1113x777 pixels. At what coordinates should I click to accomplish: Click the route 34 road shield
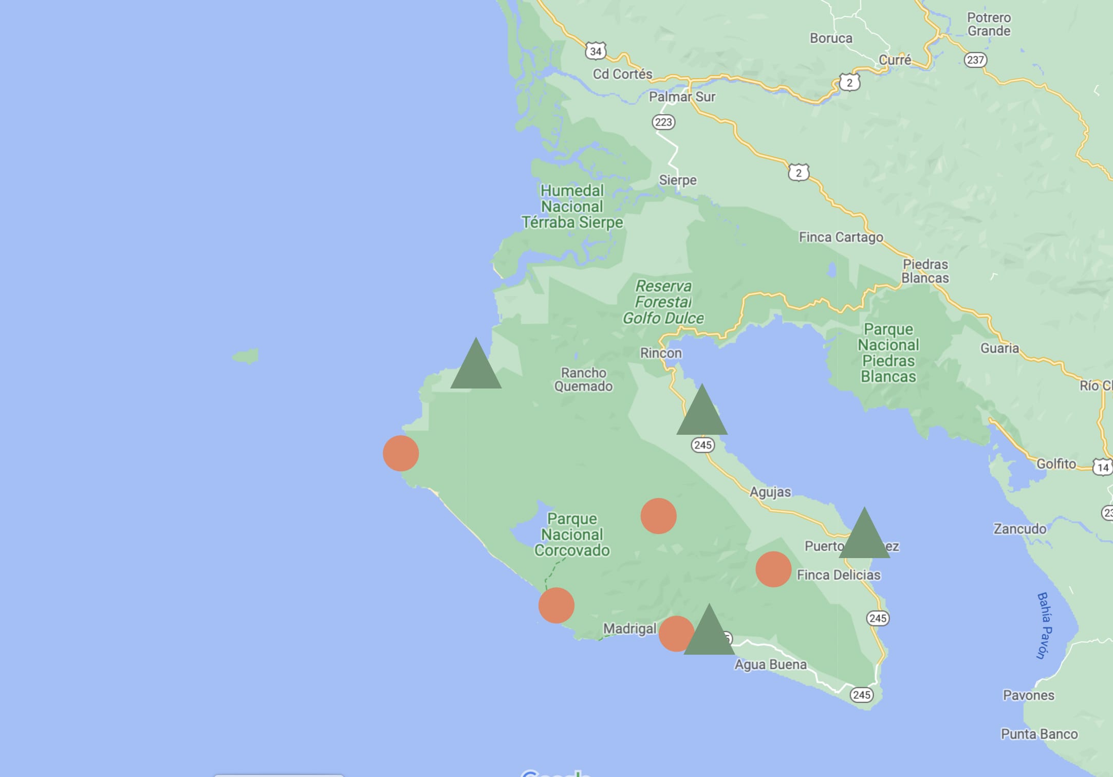(596, 51)
